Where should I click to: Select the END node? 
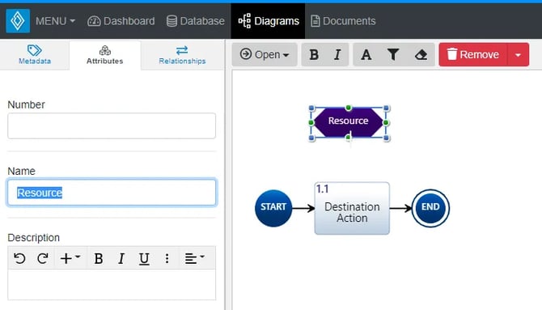coord(430,208)
